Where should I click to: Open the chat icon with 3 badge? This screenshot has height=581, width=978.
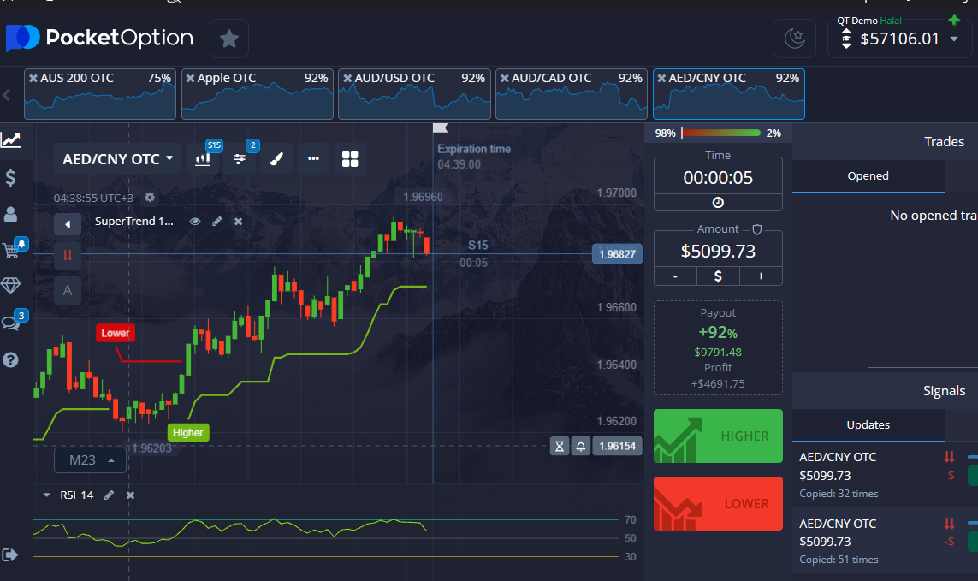pyautogui.click(x=10, y=323)
